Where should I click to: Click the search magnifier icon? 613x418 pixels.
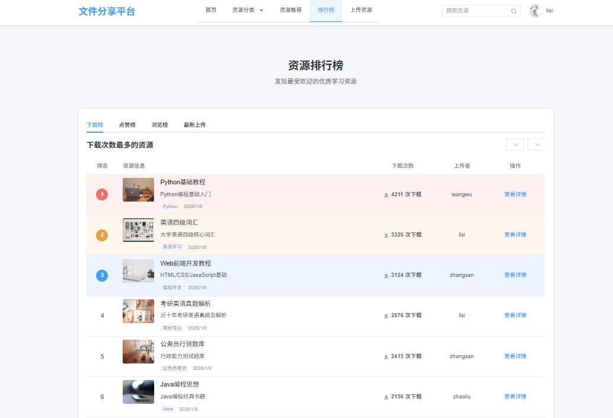pyautogui.click(x=513, y=11)
